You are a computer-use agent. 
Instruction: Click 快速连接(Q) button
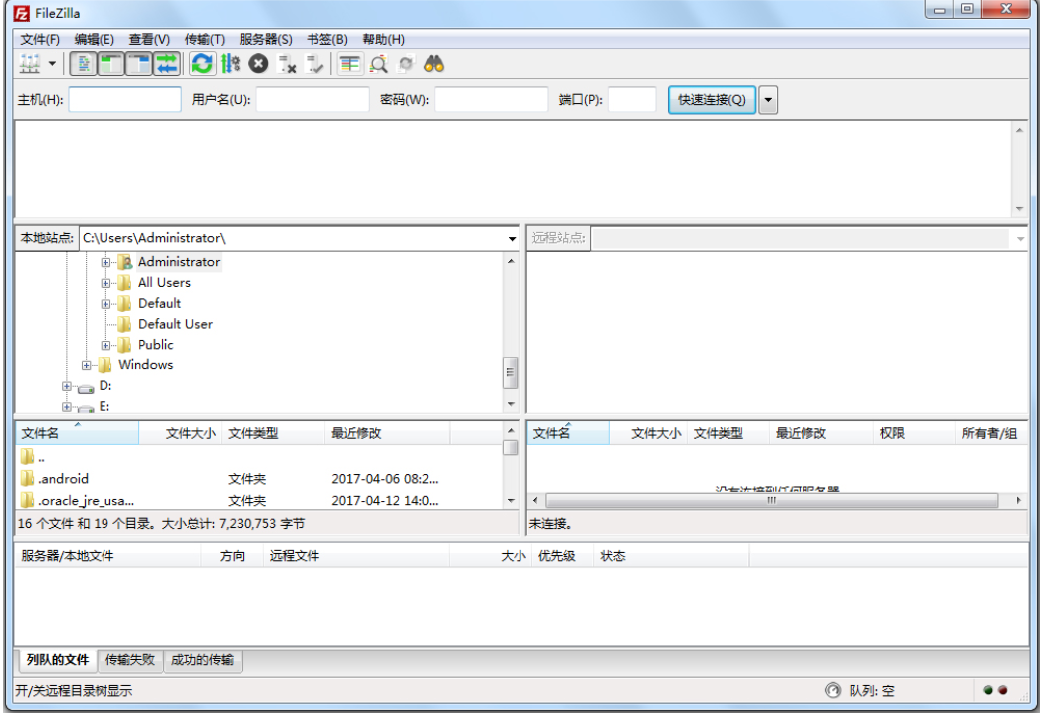coord(712,100)
